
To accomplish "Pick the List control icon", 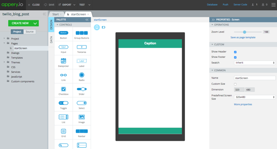I will [x=64, y=117].
